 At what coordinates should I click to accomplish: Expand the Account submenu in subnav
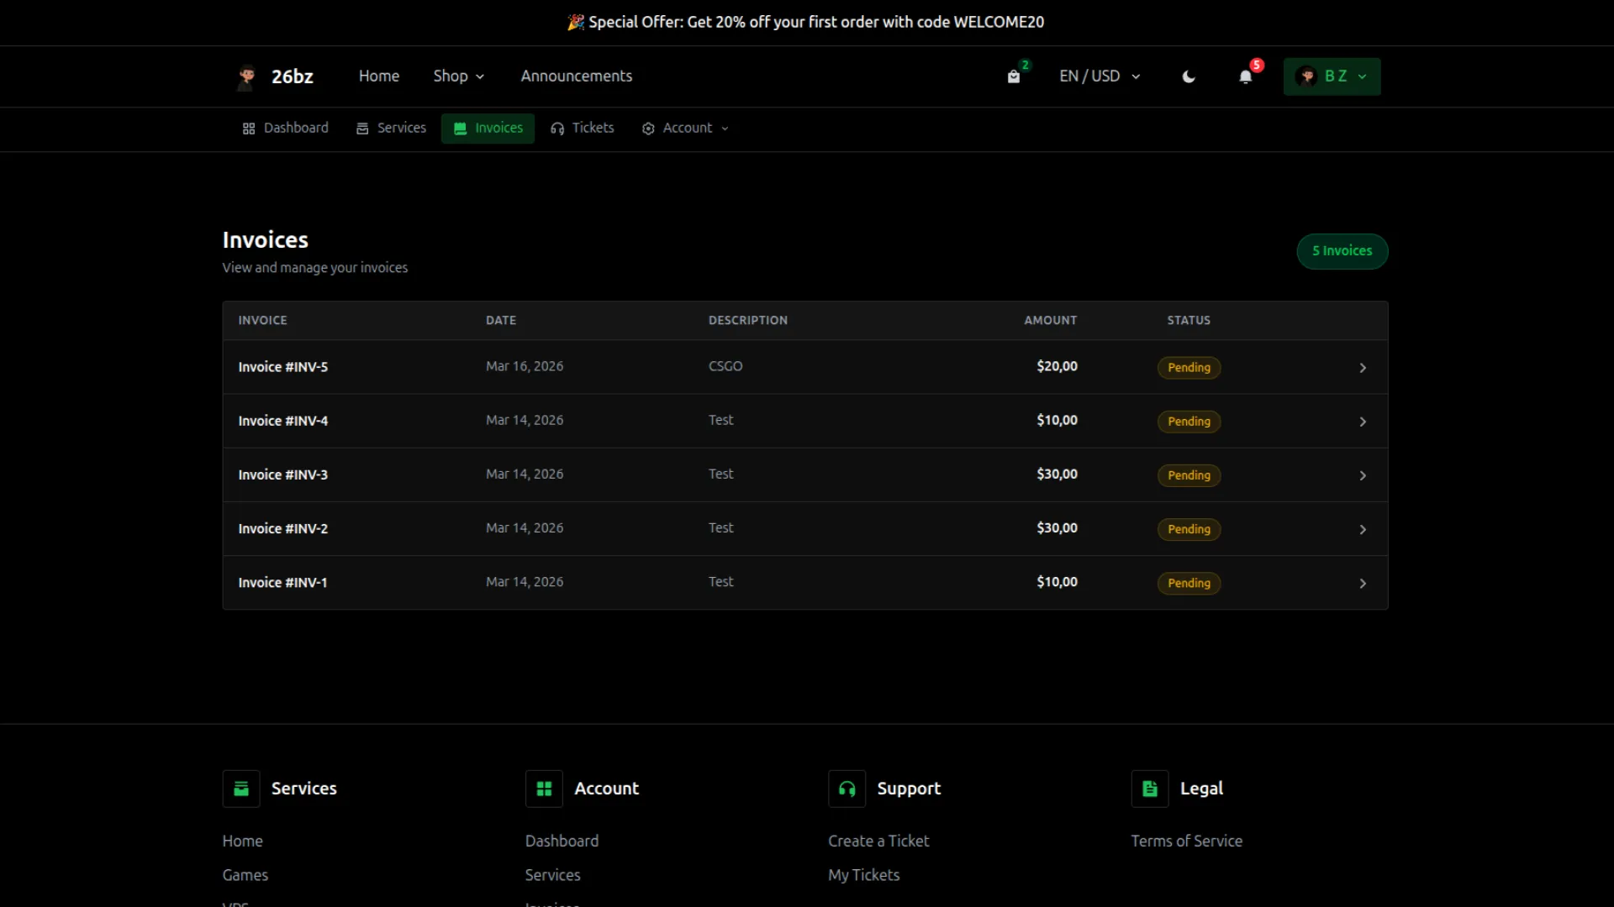(x=685, y=128)
